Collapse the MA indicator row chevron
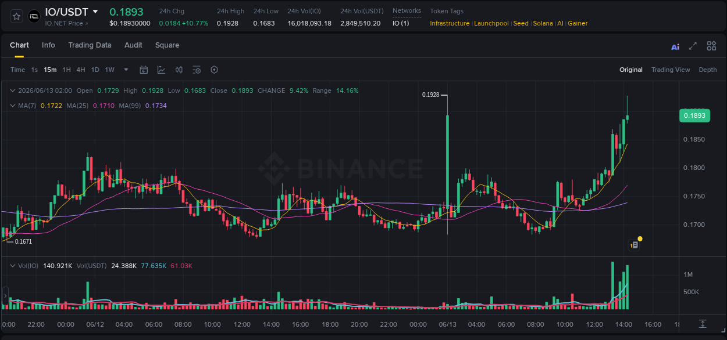The width and height of the screenshot is (727, 340). 13,106
